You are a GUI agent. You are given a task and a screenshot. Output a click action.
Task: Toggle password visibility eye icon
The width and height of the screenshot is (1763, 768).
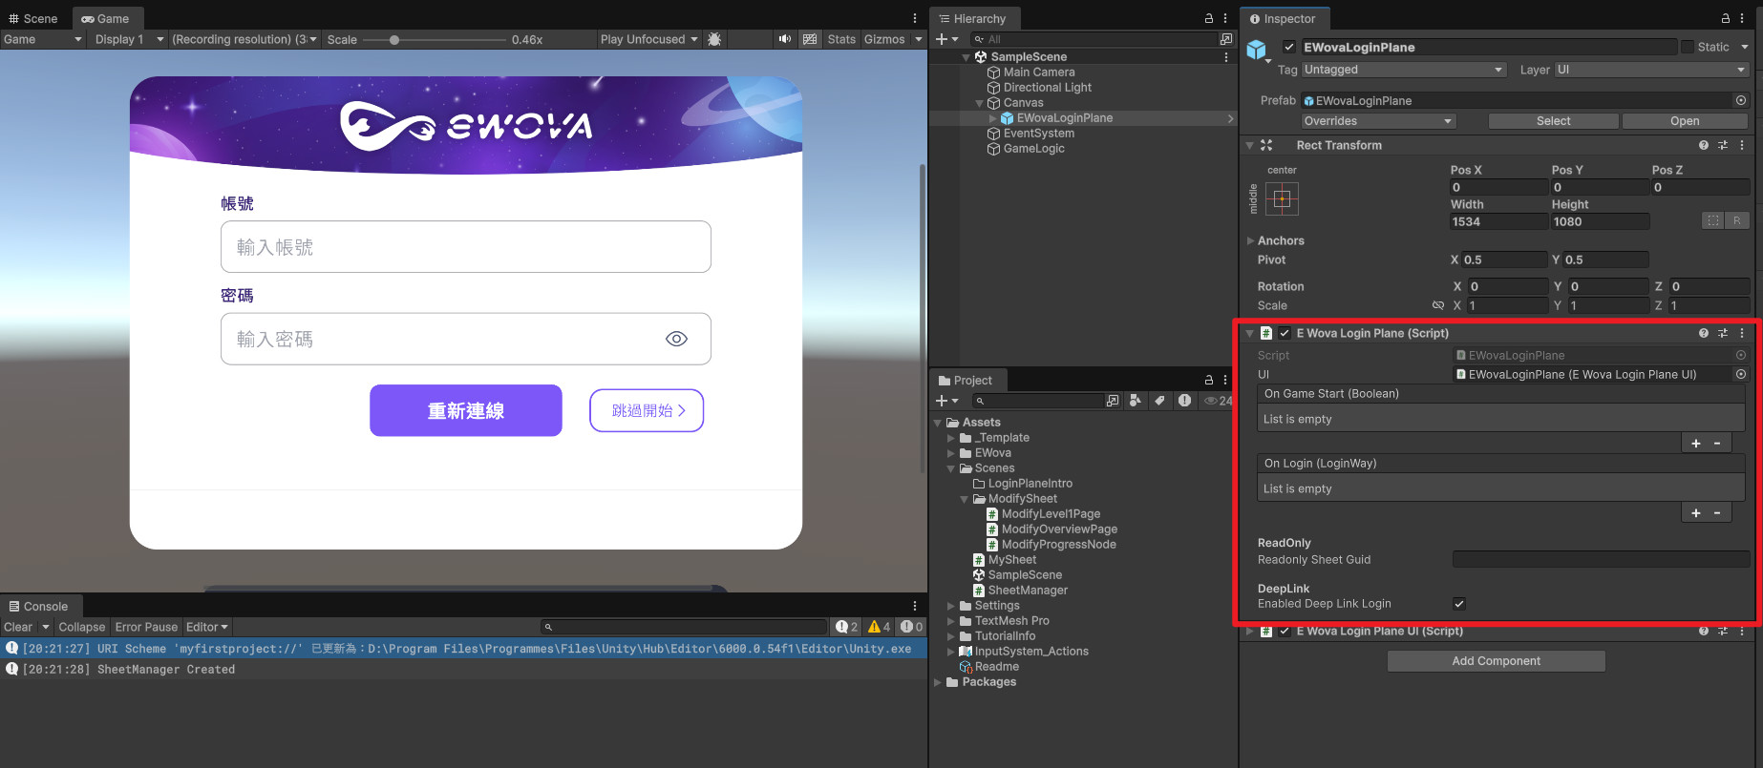click(676, 339)
